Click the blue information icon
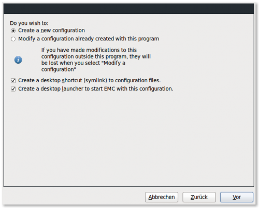 18,60
